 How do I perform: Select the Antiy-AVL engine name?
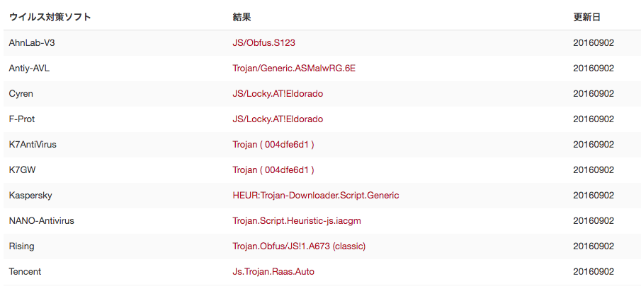point(29,68)
